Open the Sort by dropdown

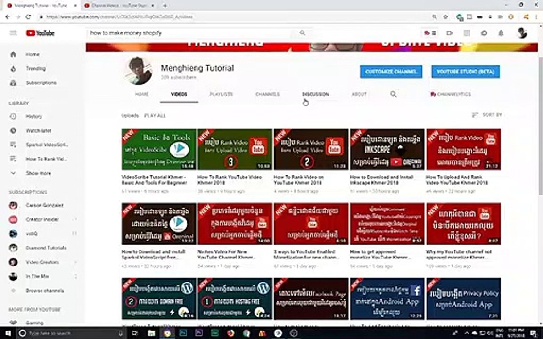coord(487,114)
